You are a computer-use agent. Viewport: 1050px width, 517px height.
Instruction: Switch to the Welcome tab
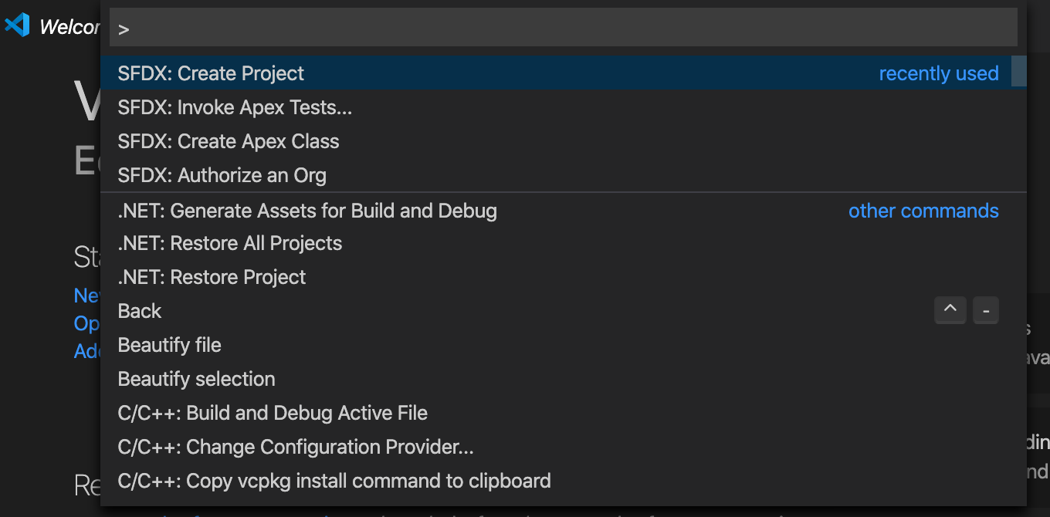69,27
